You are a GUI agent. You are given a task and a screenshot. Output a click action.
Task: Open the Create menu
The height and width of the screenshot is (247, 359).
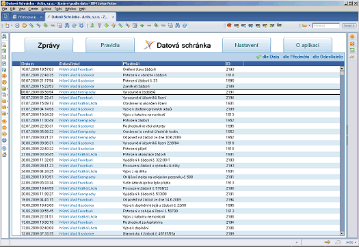click(34, 9)
